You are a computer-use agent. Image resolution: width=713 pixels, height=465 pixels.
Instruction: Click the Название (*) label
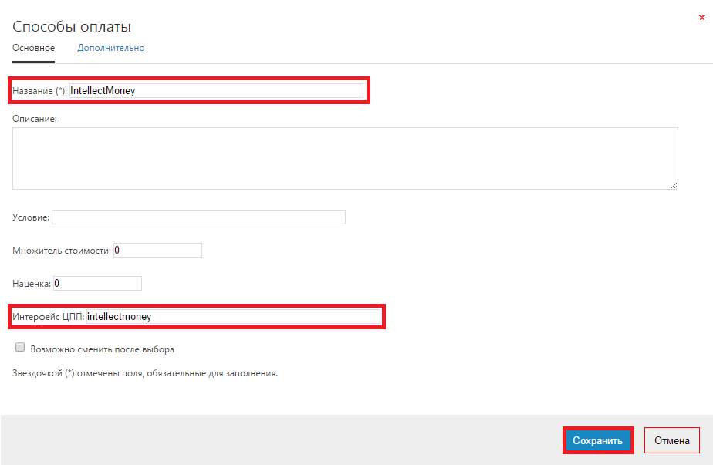[39, 91]
